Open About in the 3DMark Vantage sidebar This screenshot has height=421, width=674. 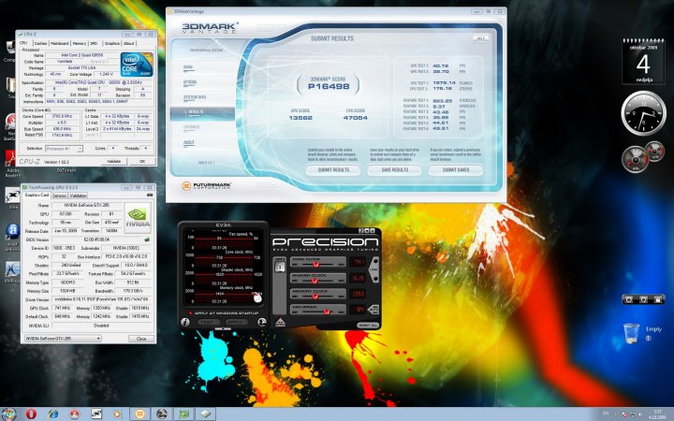189,142
